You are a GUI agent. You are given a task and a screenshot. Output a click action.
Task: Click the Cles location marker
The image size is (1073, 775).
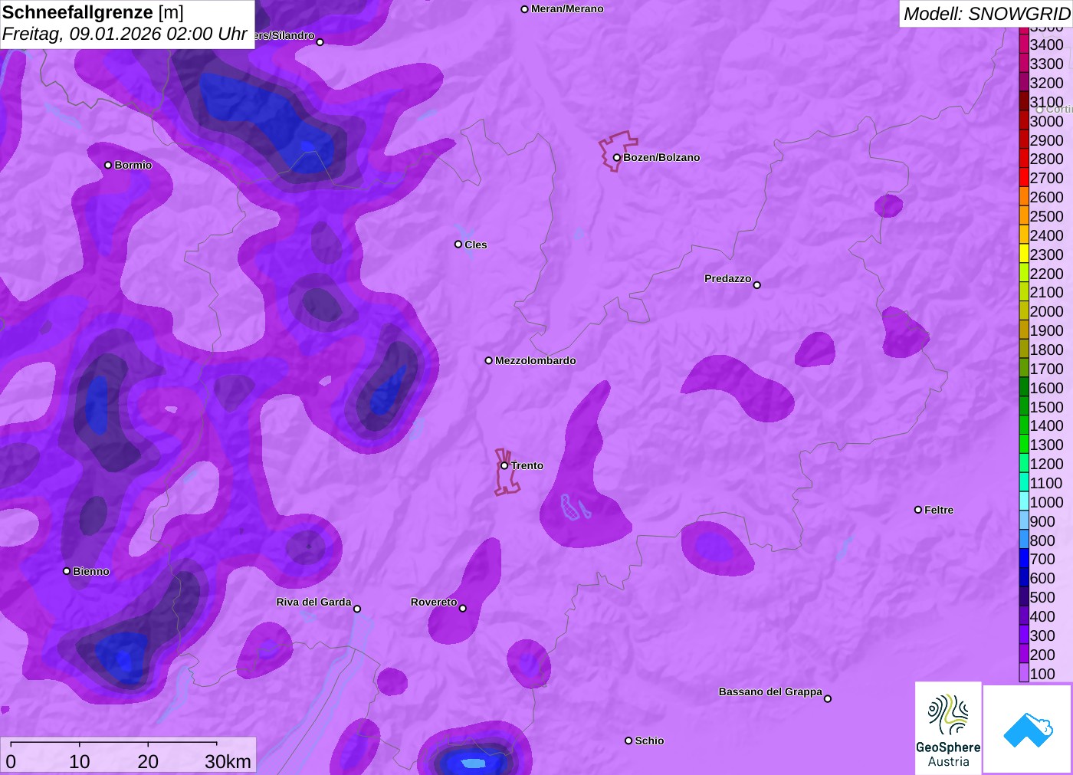pyautogui.click(x=458, y=245)
